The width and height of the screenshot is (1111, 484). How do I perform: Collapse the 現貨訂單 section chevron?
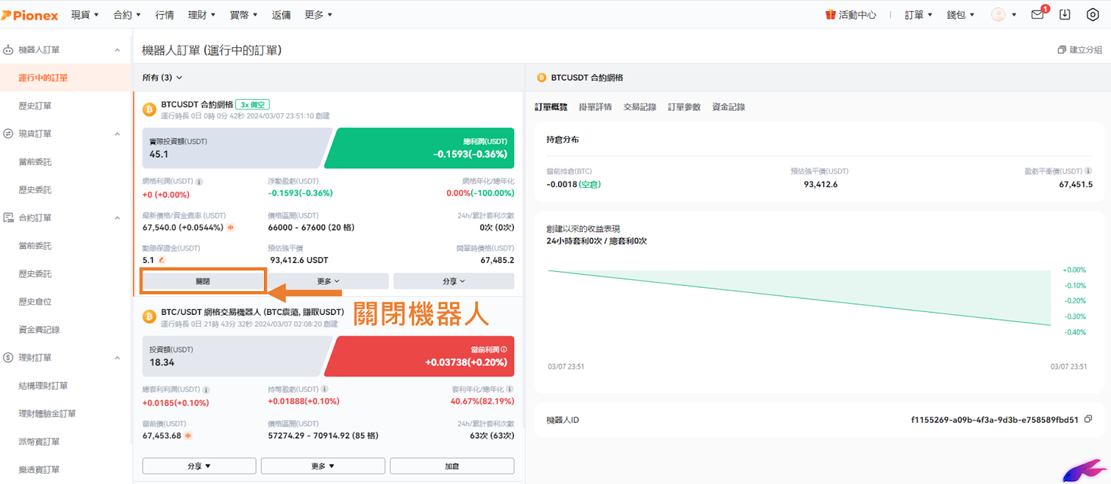coord(117,134)
